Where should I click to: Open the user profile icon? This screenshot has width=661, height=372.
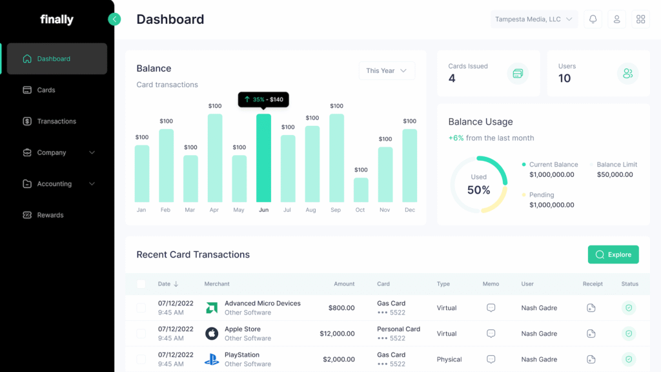616,19
